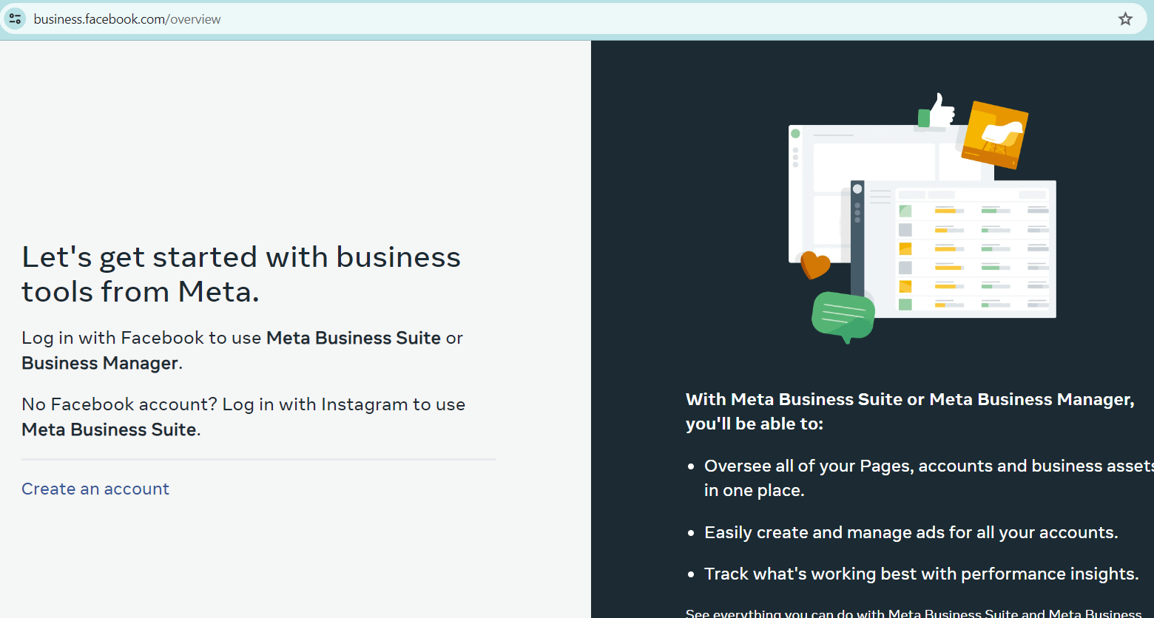This screenshot has width=1154, height=618.
Task: Click the bullet about creating and managing ads
Action: point(910,532)
